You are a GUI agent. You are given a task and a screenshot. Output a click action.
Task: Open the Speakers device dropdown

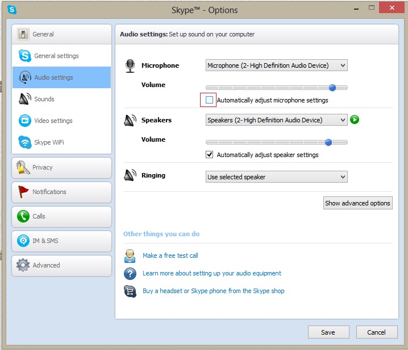[x=276, y=120]
